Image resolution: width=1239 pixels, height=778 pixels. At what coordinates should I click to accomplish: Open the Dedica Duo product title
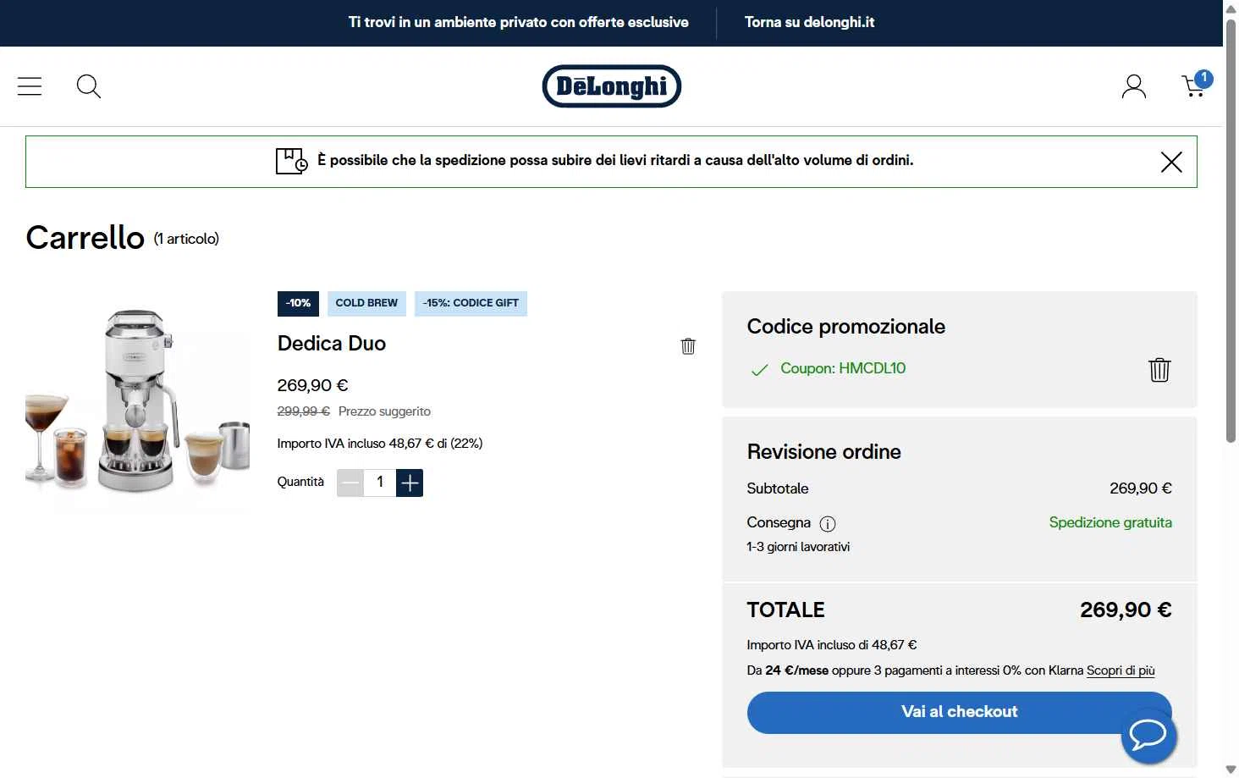[x=332, y=343]
